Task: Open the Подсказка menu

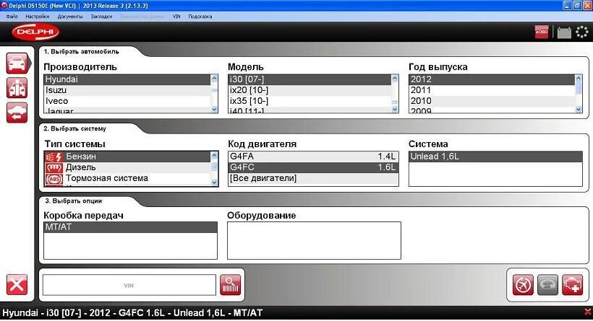Action: [x=200, y=17]
